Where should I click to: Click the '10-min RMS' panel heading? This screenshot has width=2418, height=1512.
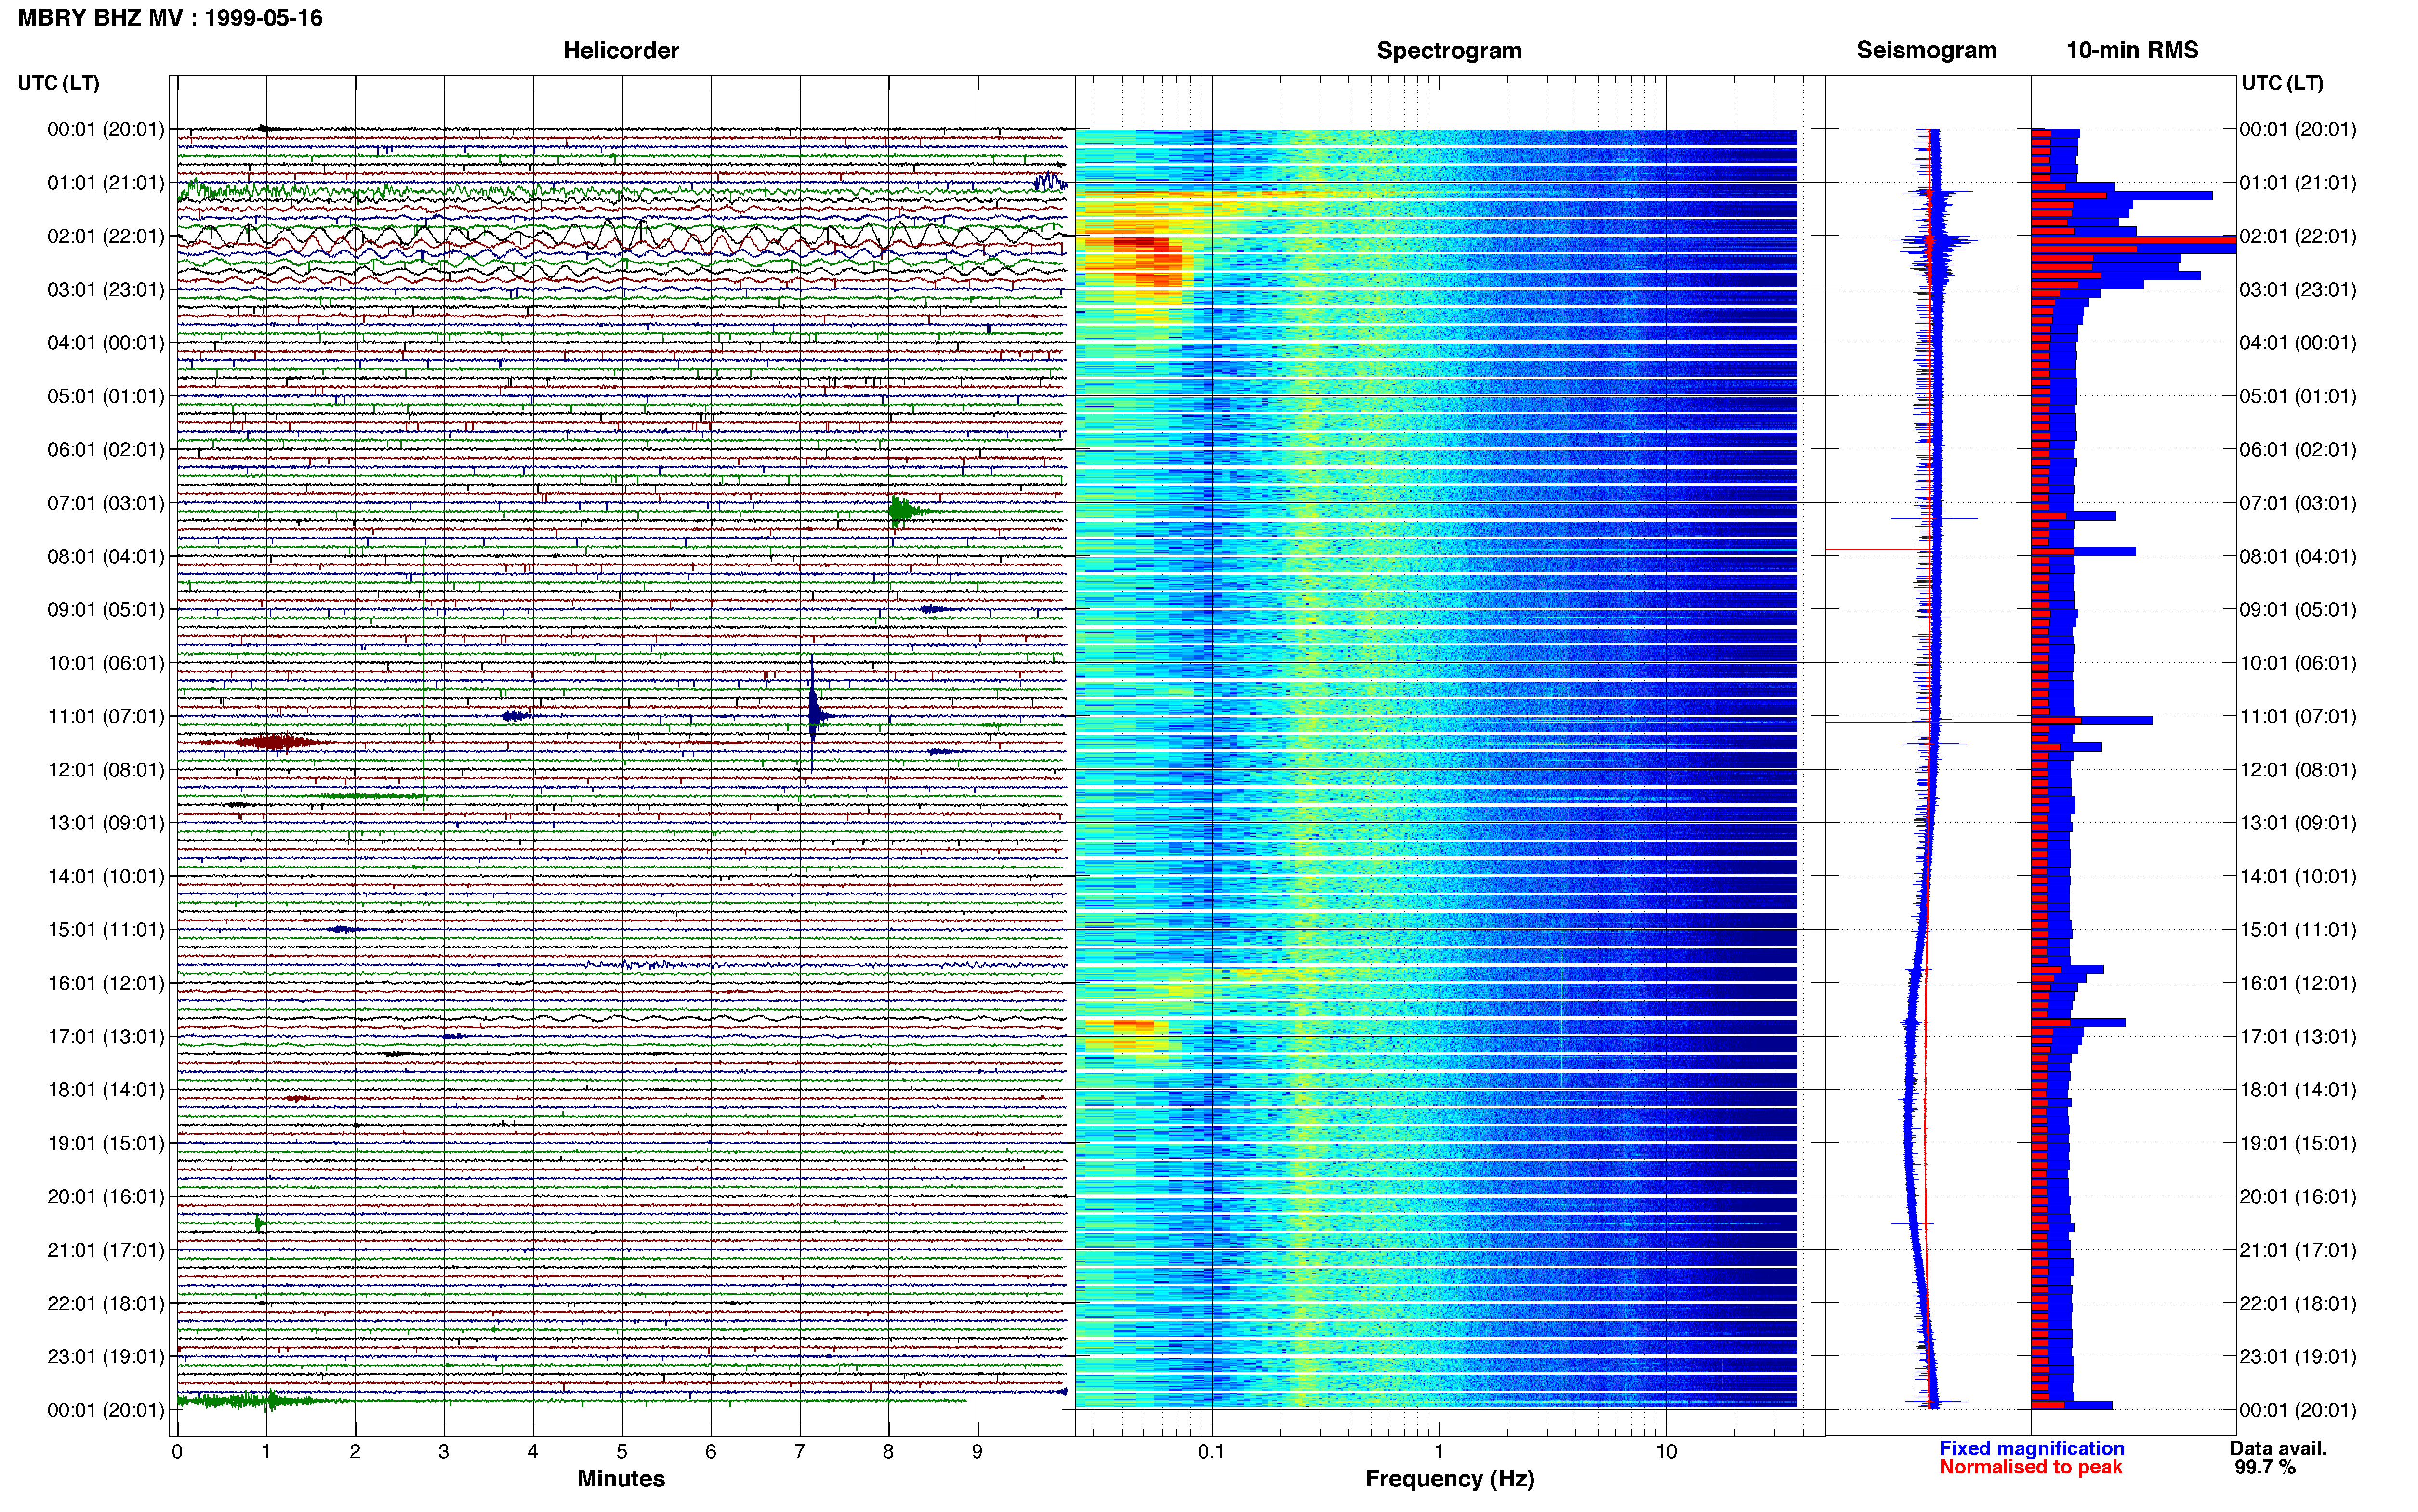tap(2132, 50)
